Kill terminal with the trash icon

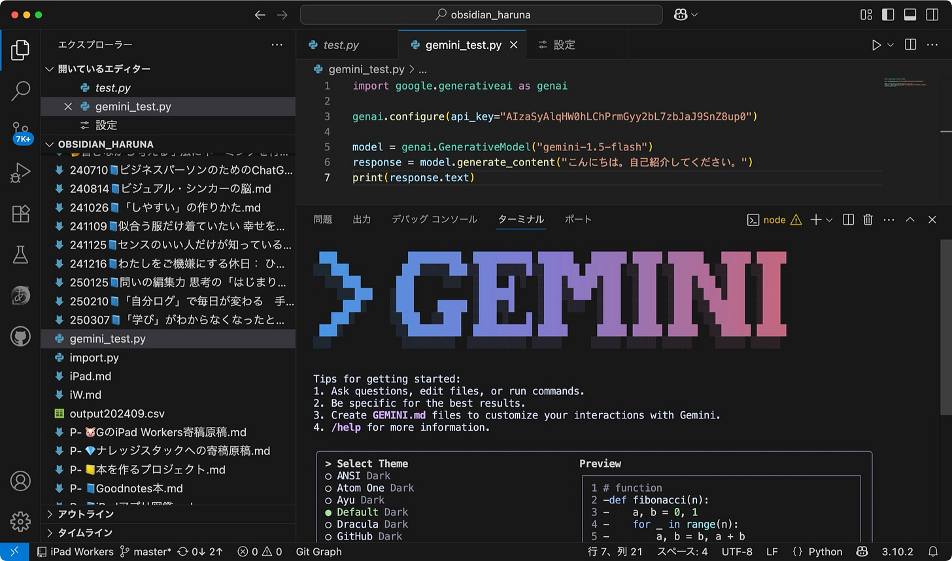[x=868, y=220]
